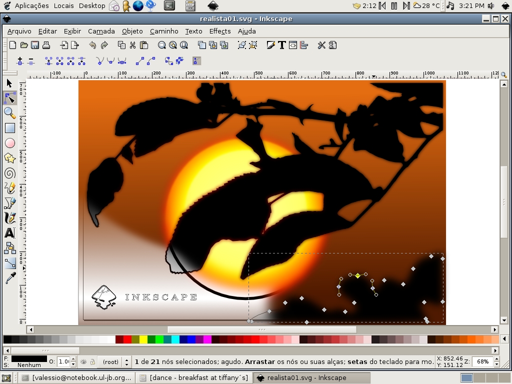Open the Caminho menu

point(164,31)
